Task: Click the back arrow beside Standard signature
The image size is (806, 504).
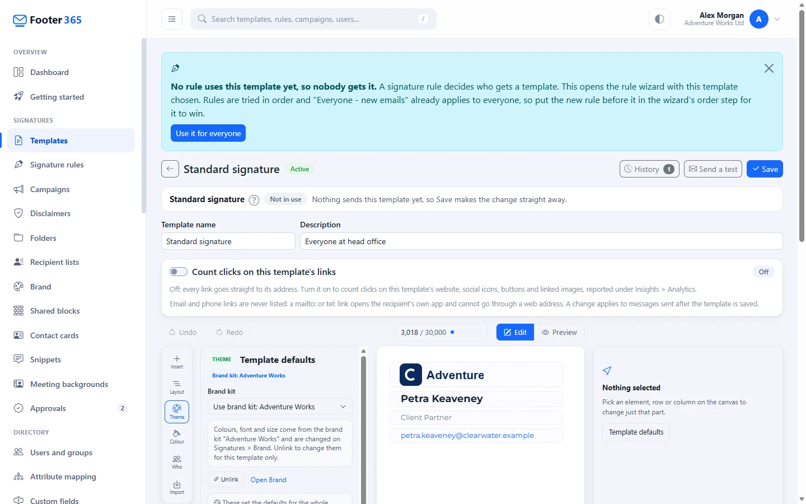Action: pyautogui.click(x=170, y=169)
